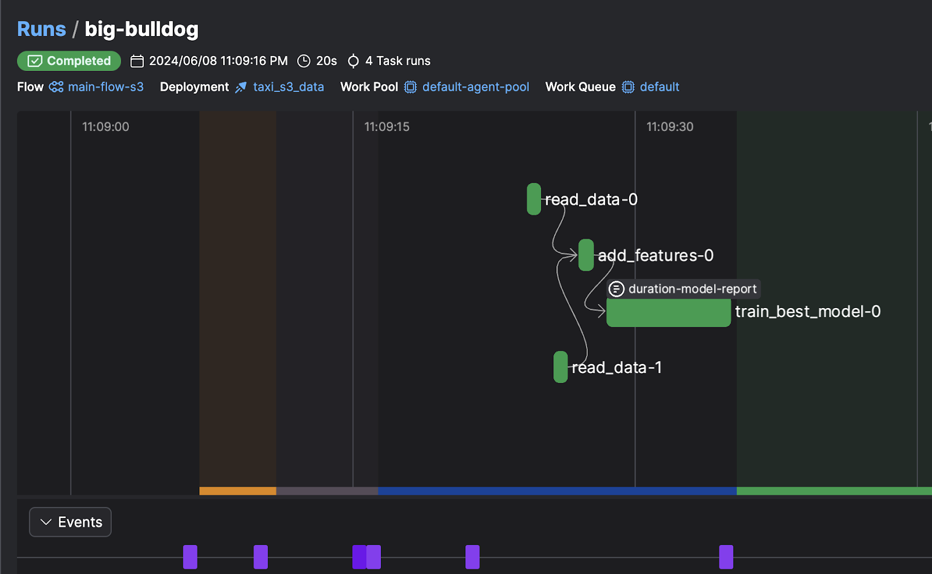
Task: Open the default work queue link
Action: [659, 87]
